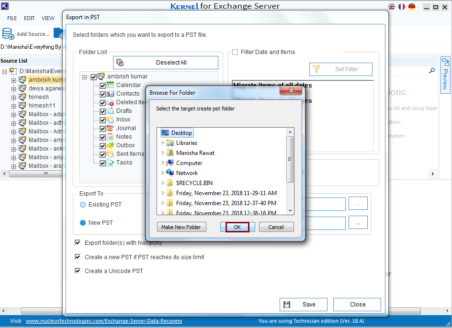The image size is (452, 328).
Task: Select the German flag language icon
Action: pyautogui.click(x=412, y=7)
